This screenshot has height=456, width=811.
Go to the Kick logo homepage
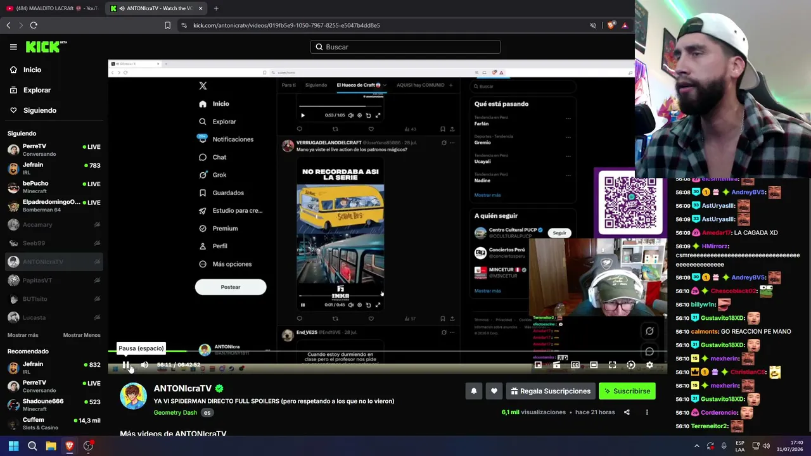pyautogui.click(x=46, y=47)
